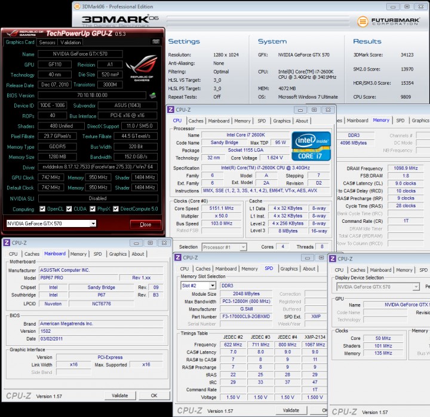Click the Bandwidth value 152.0 GB/s in GPU-Z
The image size is (430, 417).
tap(136, 157)
